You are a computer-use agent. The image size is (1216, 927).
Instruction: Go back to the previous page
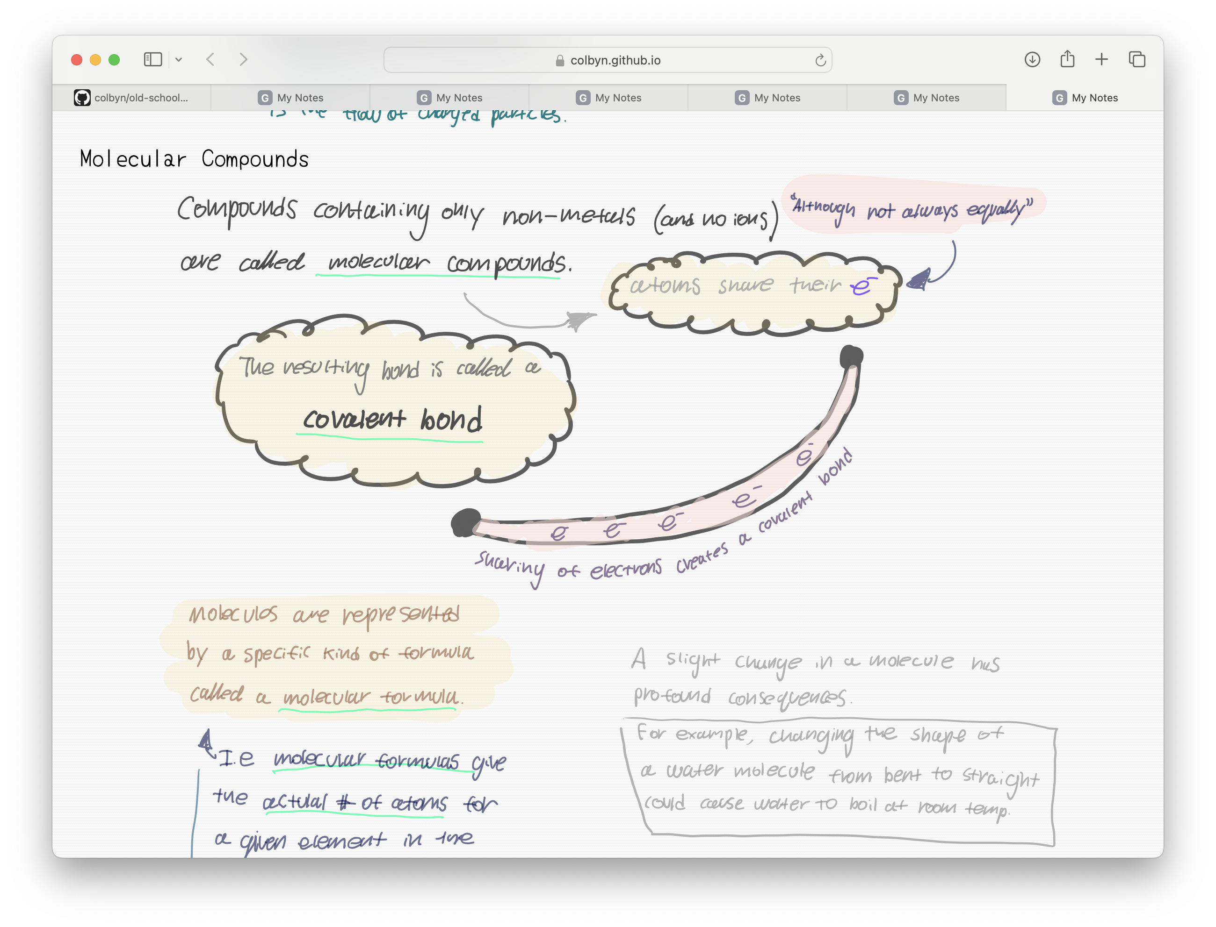(x=211, y=60)
